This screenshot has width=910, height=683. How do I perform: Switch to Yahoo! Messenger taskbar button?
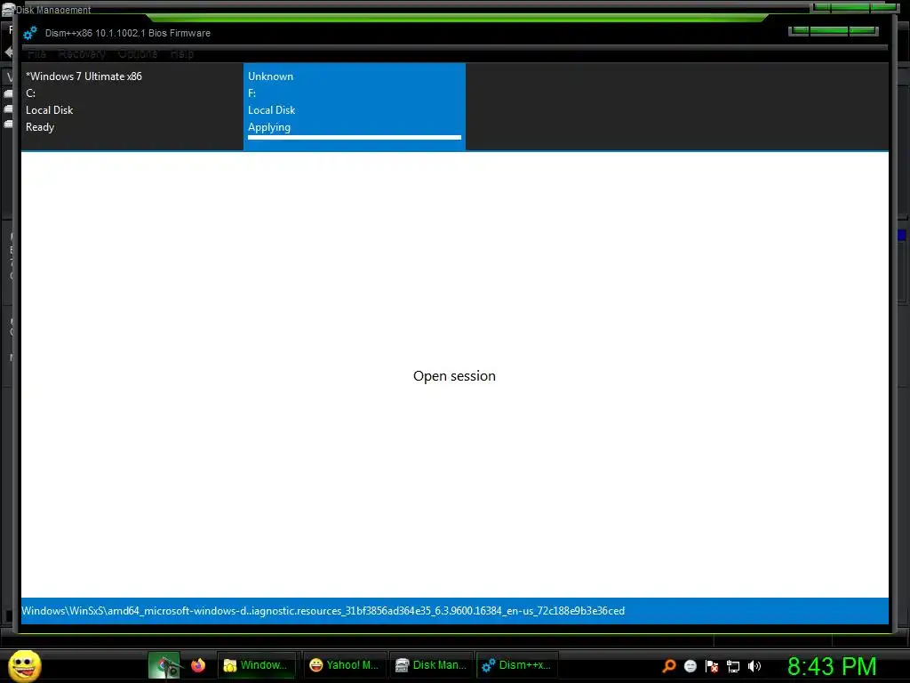[x=344, y=665]
